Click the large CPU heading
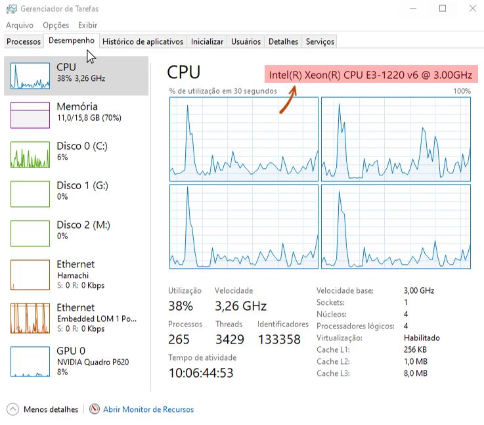 (x=184, y=72)
